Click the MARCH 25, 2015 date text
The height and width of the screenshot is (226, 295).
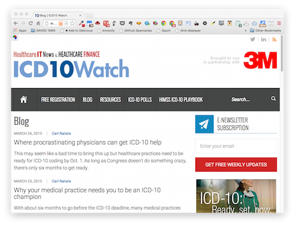point(28,181)
